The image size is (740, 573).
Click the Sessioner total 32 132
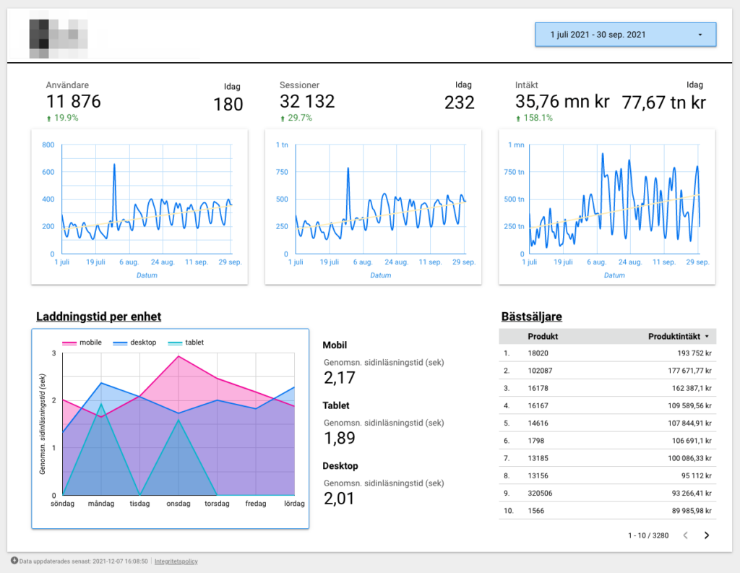(307, 101)
